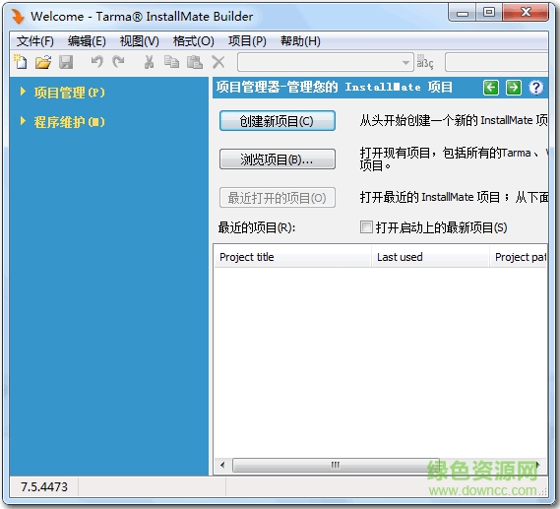Screen dimensions: 560x509
Task: Click the Undo arrow icon
Action: [96, 62]
